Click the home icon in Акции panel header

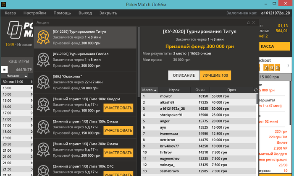249,23
